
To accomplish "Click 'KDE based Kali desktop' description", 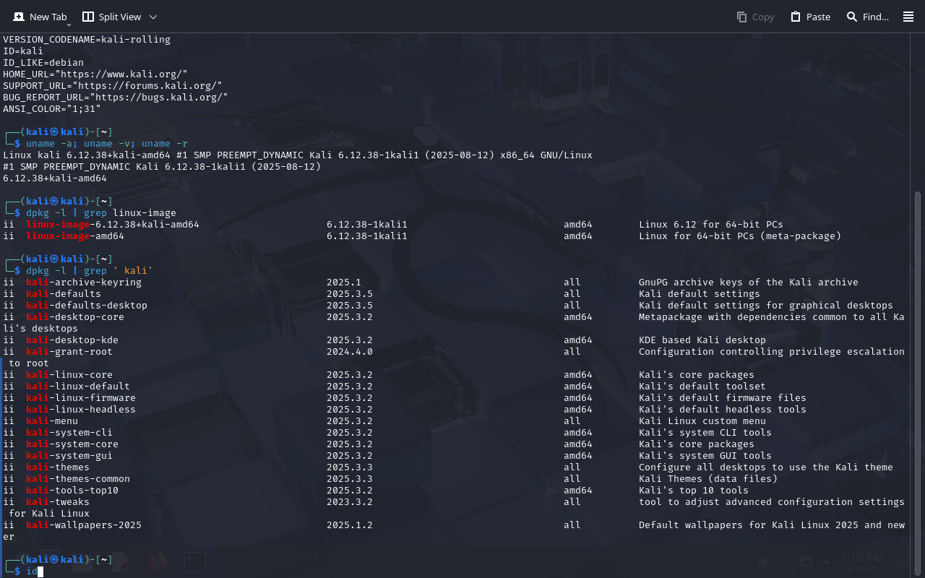I will [702, 340].
